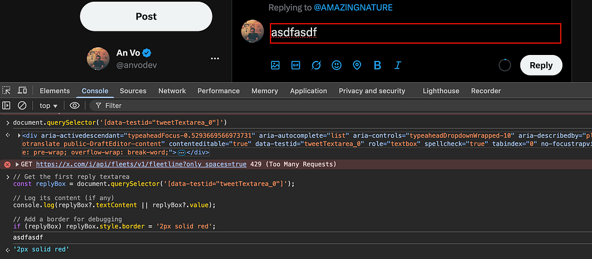
Task: Toggle bold text formatting
Action: (378, 66)
